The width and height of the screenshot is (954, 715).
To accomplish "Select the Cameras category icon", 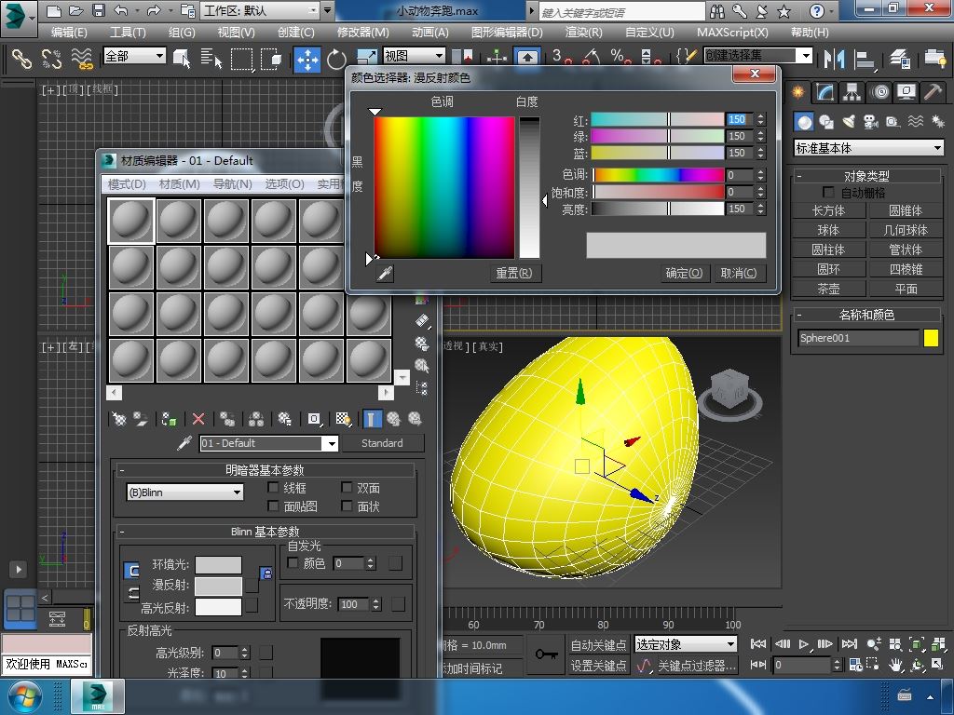I will (x=871, y=122).
